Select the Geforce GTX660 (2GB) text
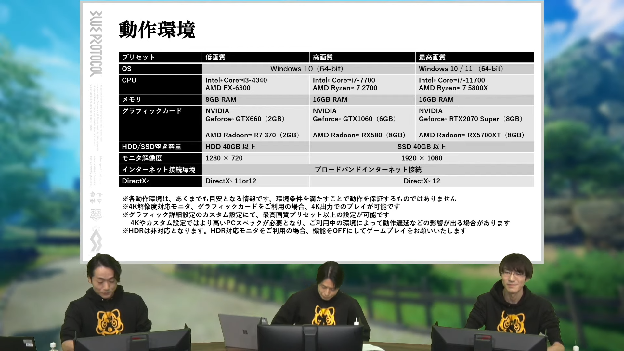 [245, 119]
